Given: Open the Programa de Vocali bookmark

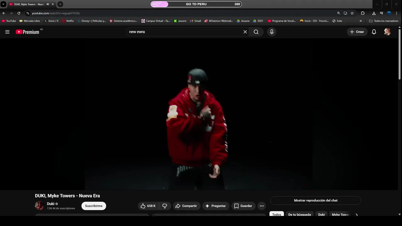Looking at the screenshot, I should tap(282, 21).
